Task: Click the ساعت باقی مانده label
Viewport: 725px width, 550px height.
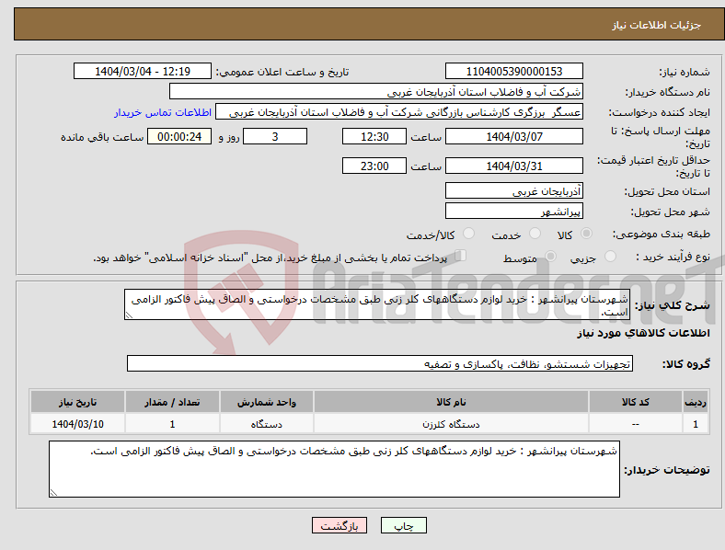Action: click(102, 137)
